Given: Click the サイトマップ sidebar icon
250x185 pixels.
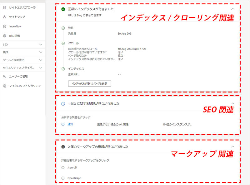Looking at the screenshot, I should (x=4, y=17).
